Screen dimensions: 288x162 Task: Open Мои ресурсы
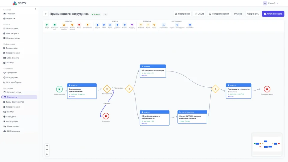pyautogui.click(x=19, y=38)
